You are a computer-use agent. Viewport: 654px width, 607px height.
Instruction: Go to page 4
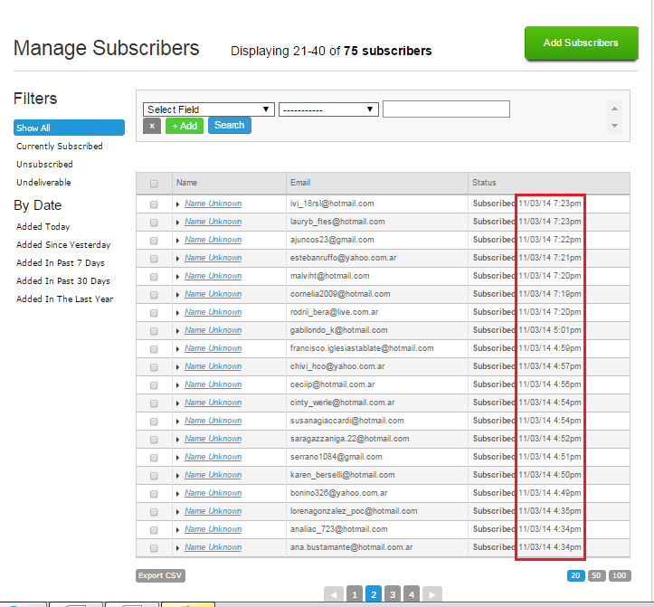tap(412, 594)
